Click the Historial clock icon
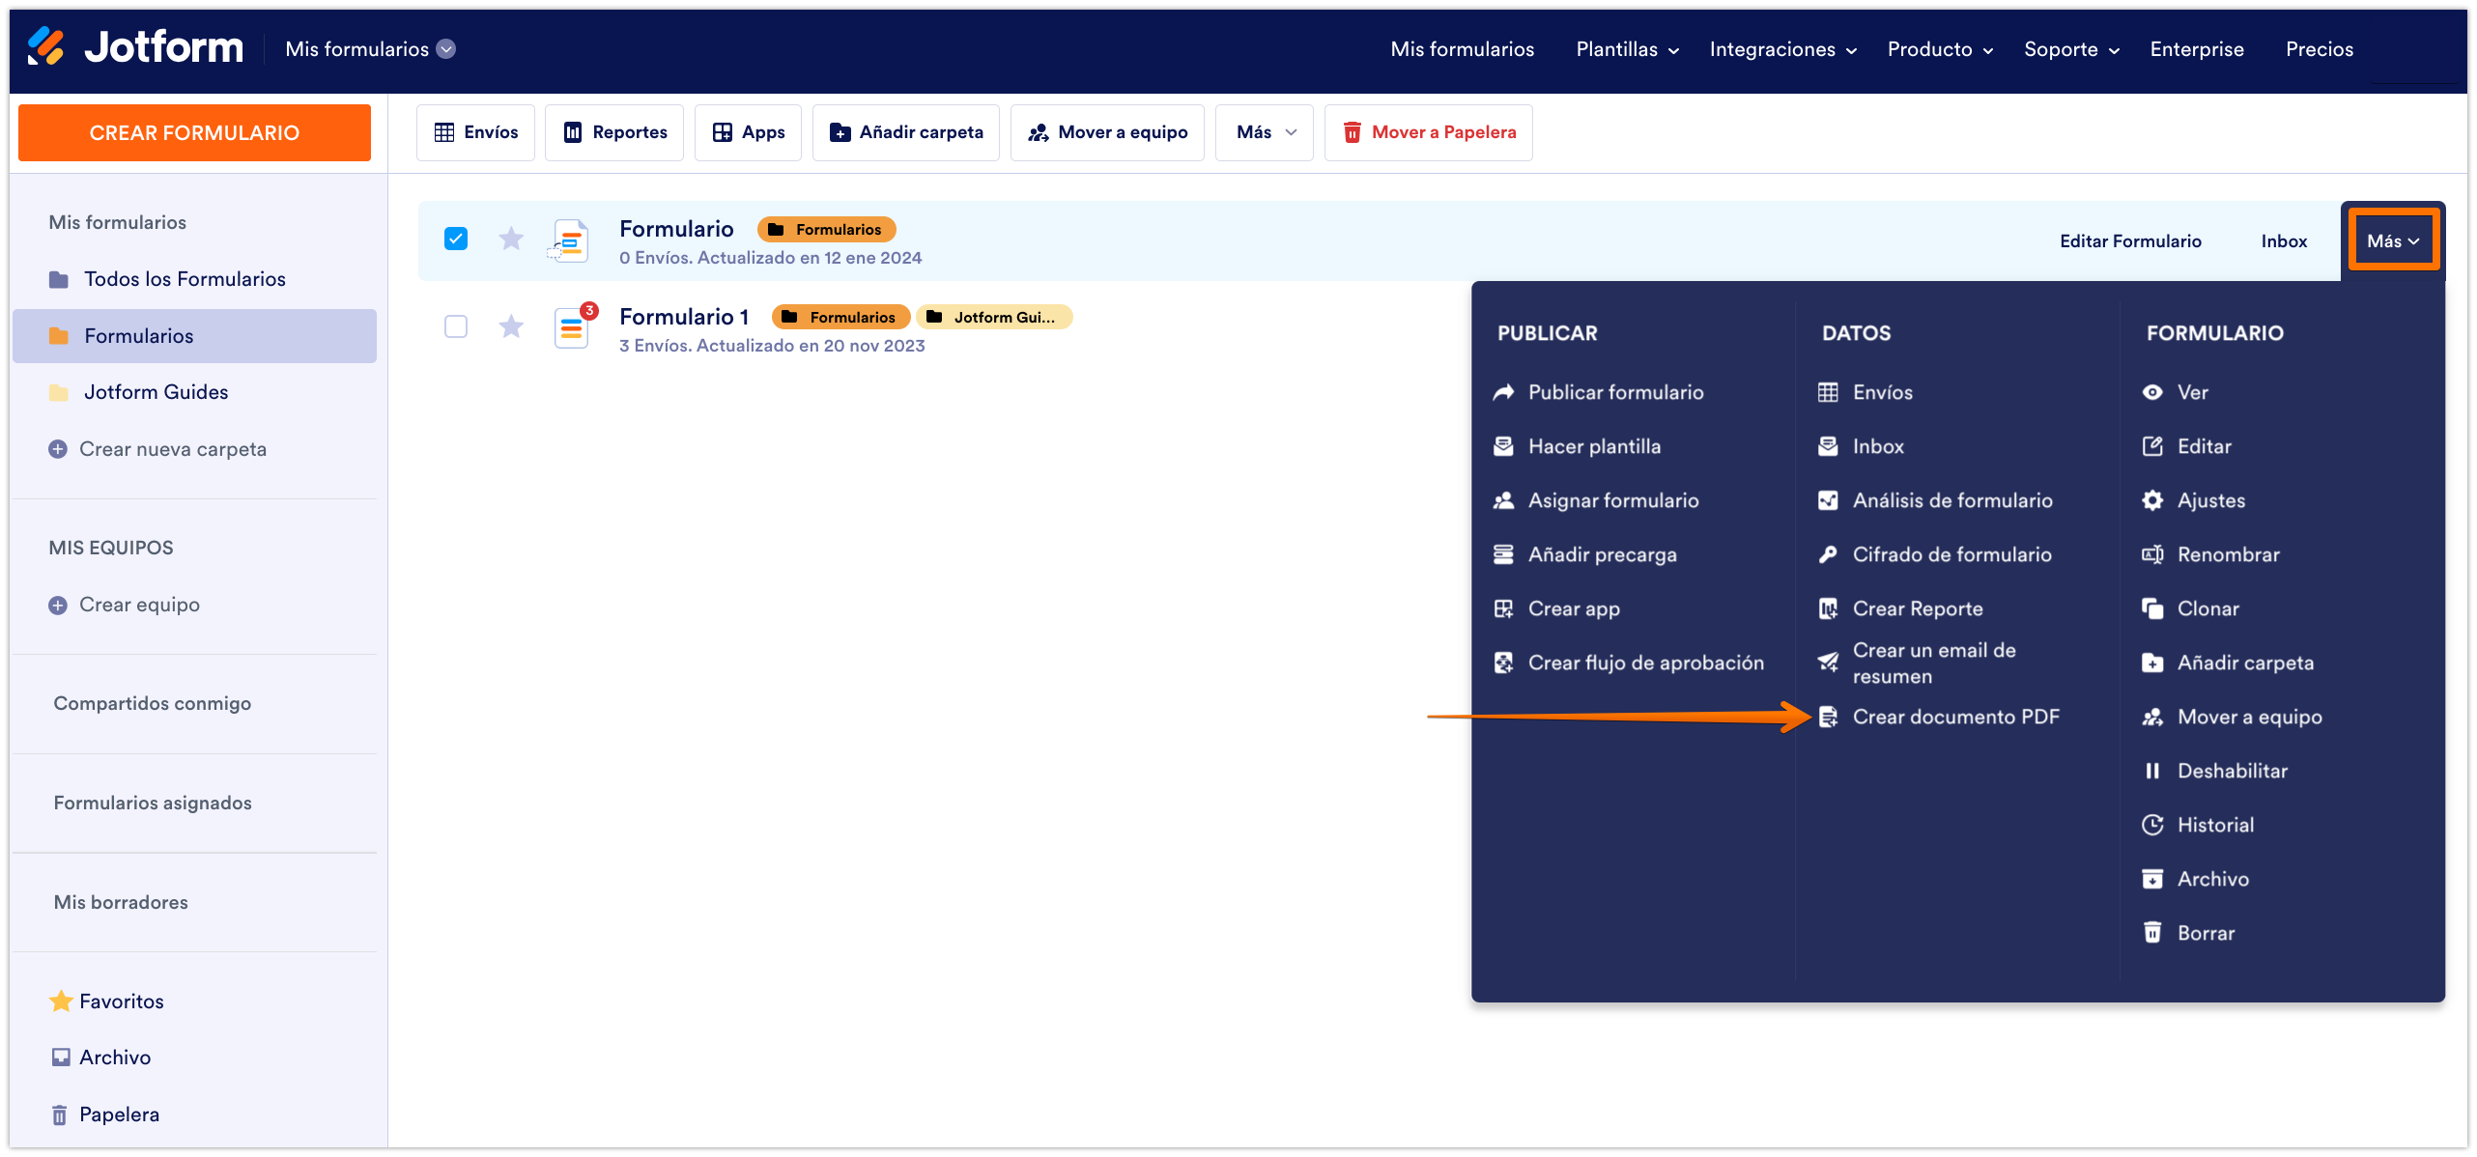The height and width of the screenshot is (1157, 2477). 2152,825
